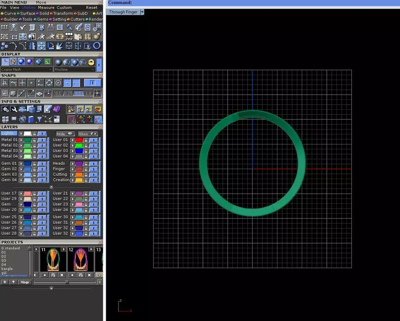The width and height of the screenshot is (400, 321).
Task: Click the wrench settings icon
Action: 14,109
